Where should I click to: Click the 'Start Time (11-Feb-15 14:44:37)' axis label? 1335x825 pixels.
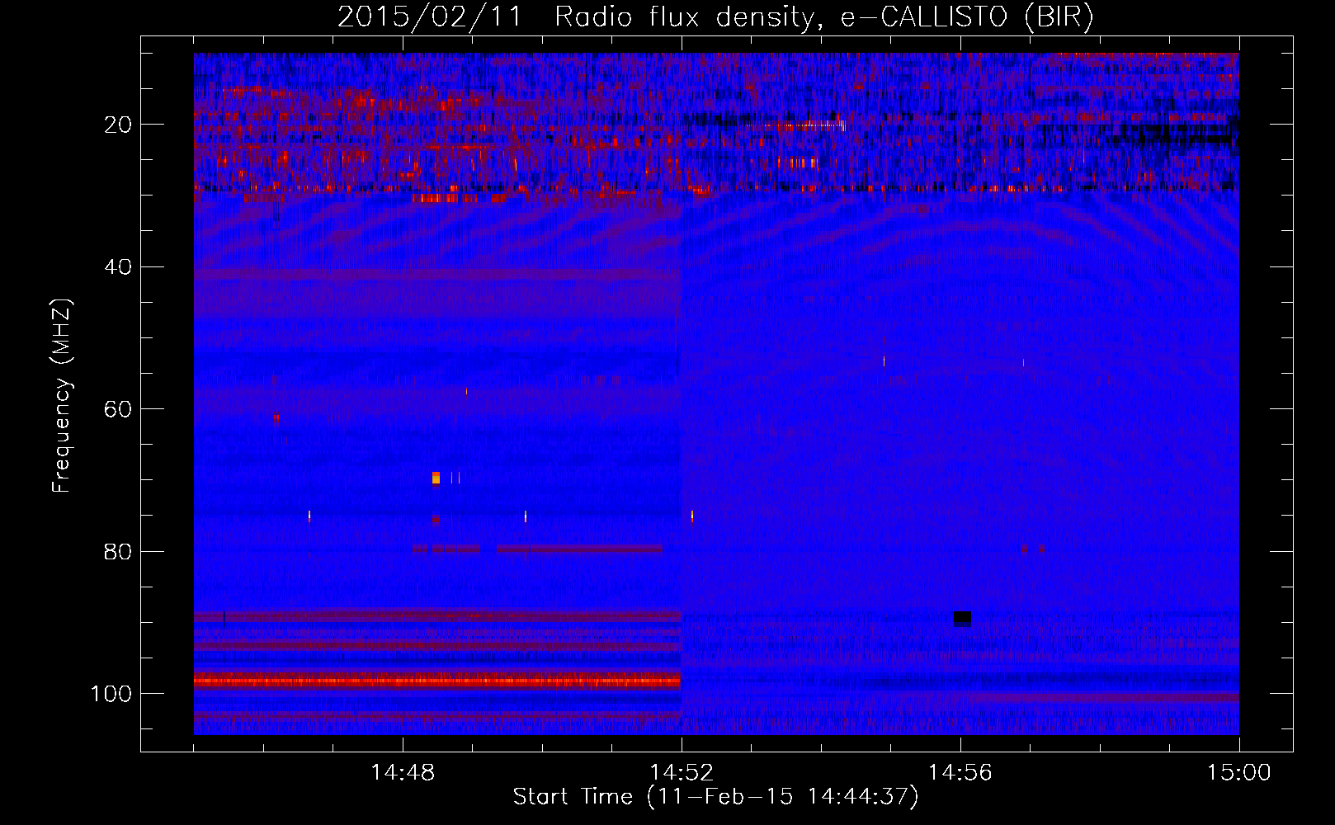point(715,797)
